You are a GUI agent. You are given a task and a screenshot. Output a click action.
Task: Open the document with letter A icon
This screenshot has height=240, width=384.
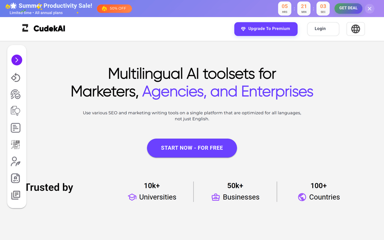pos(16,178)
